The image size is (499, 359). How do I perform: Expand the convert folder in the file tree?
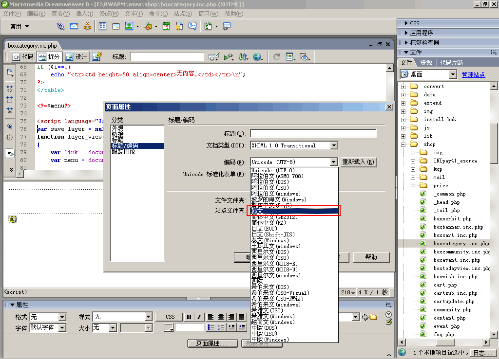(x=403, y=87)
